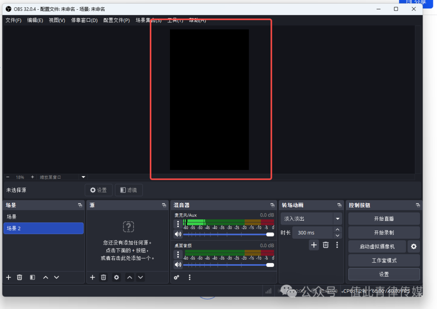Open the 缩放至窗口 preview scaling dropdown
Image resolution: width=437 pixels, height=309 pixels.
83,177
